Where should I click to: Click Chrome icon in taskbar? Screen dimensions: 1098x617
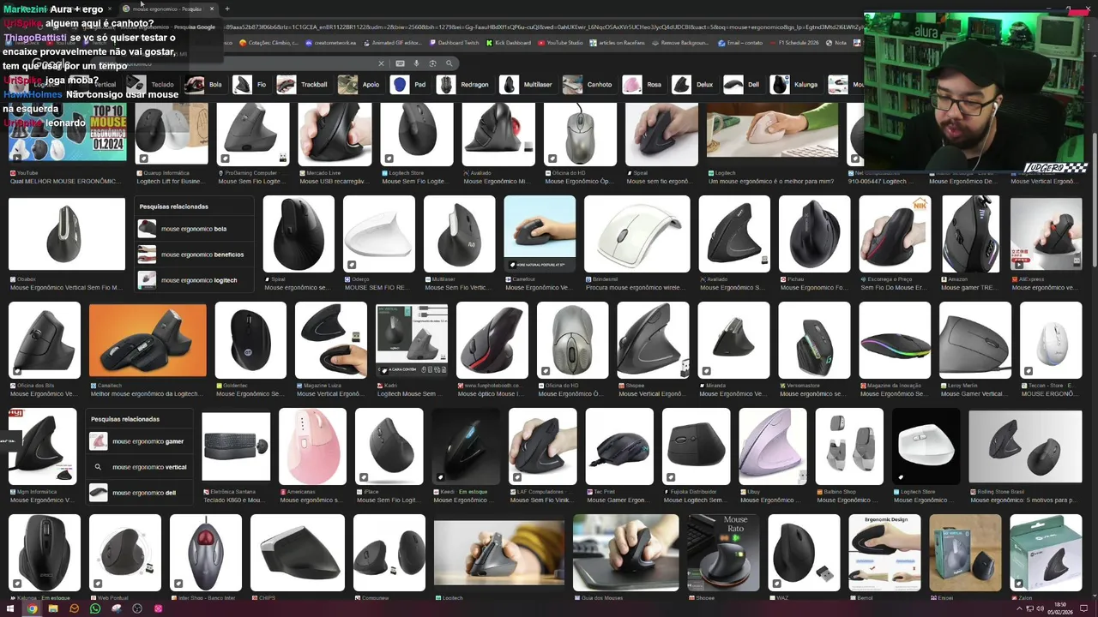click(x=32, y=608)
